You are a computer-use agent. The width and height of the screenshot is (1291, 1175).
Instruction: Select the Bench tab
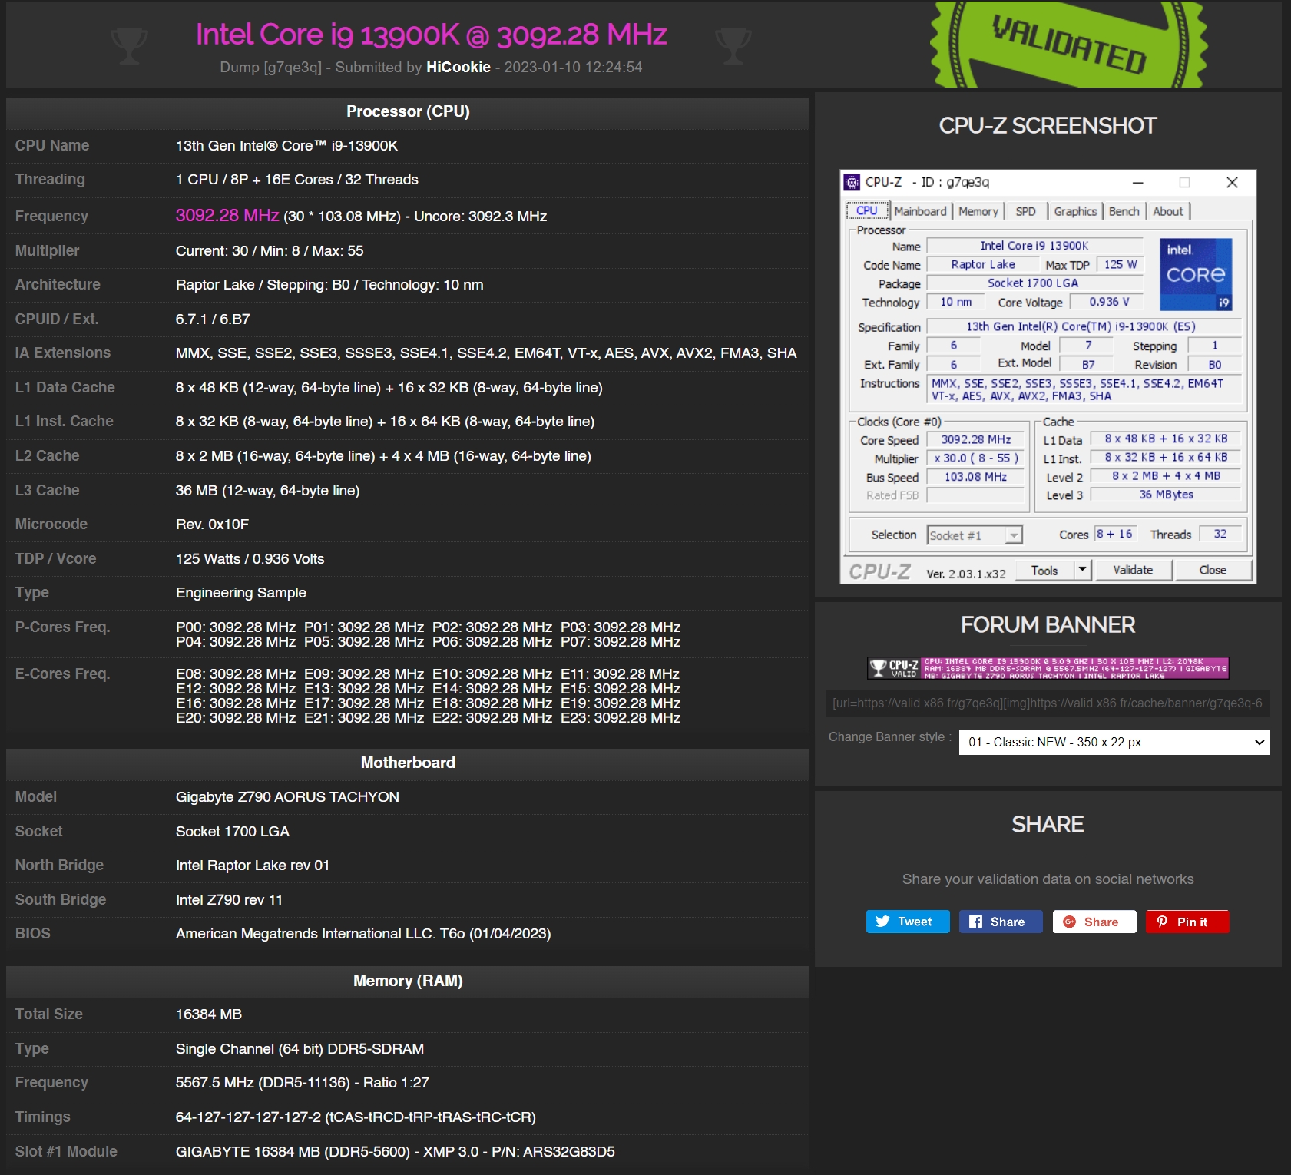[x=1124, y=211]
